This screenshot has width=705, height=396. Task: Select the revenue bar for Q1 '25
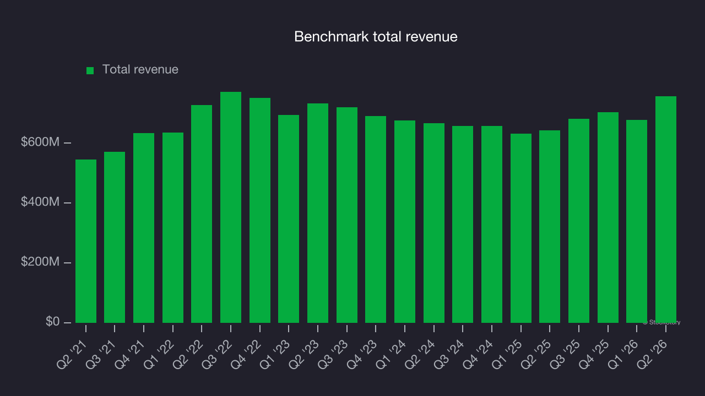[x=521, y=228]
